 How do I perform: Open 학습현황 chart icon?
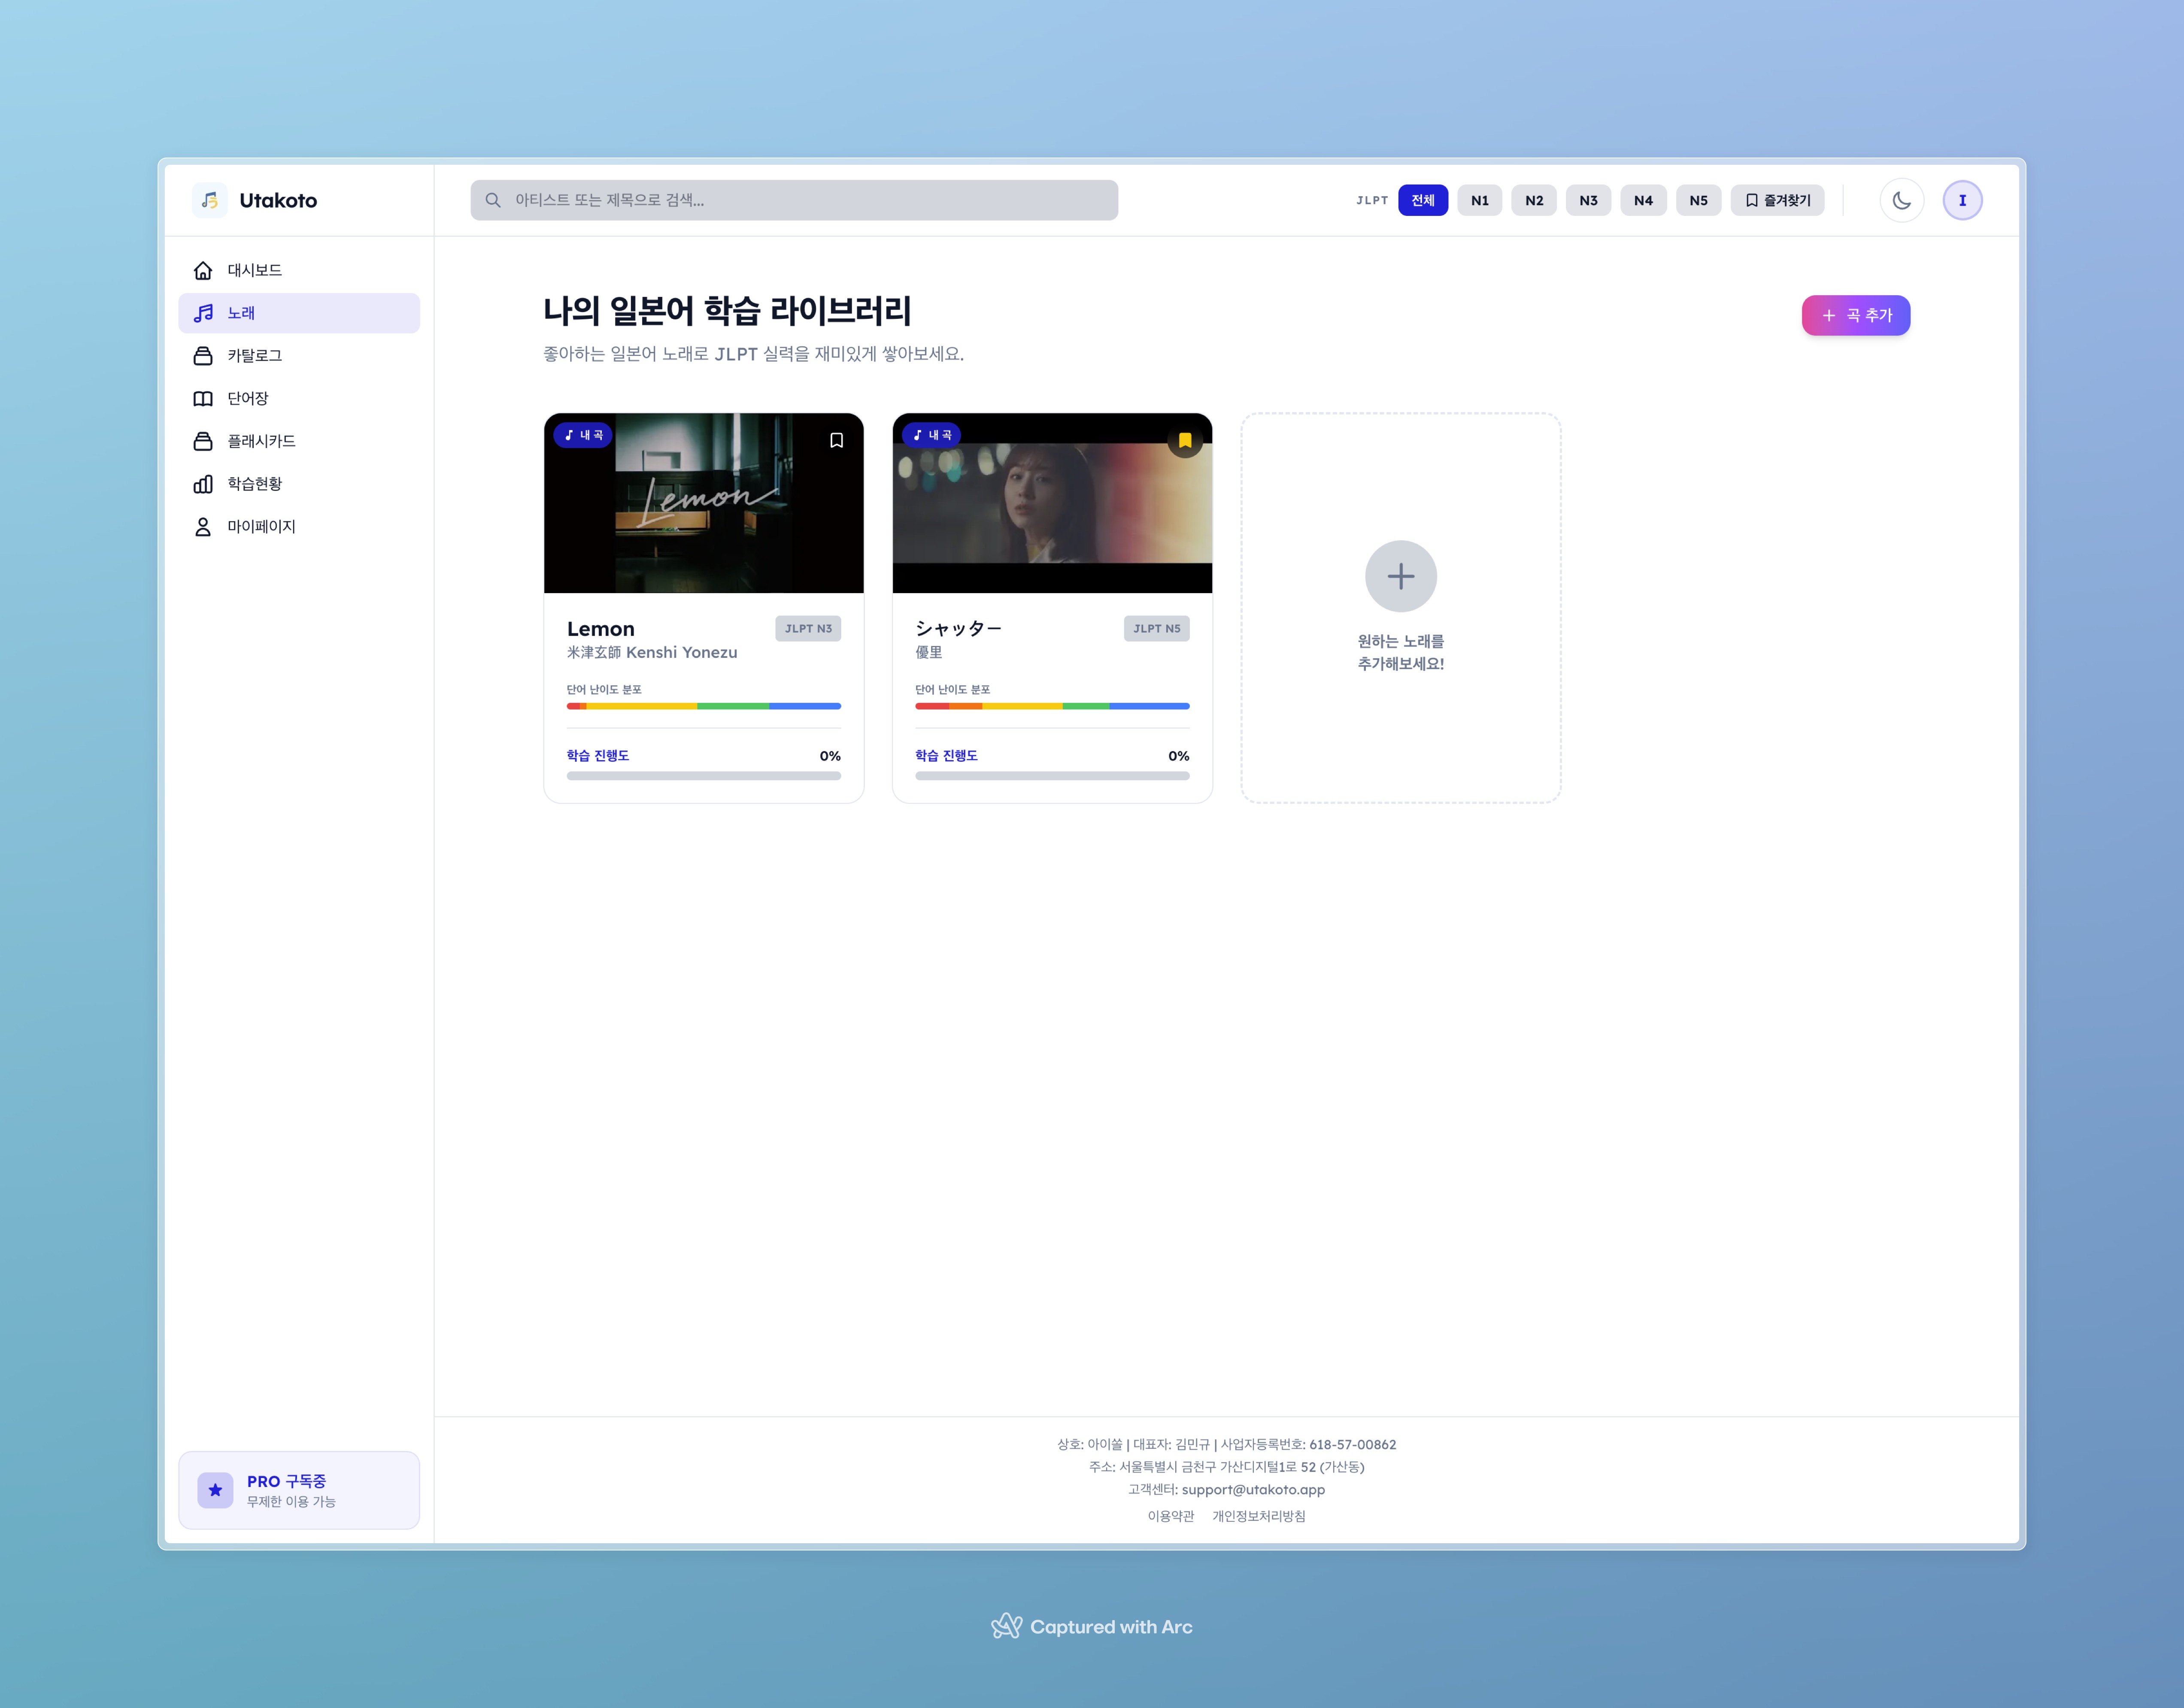tap(203, 484)
